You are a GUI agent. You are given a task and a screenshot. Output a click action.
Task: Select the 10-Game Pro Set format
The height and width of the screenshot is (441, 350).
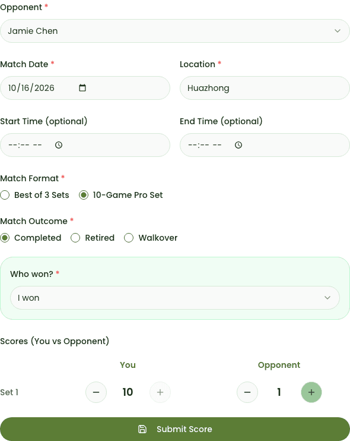pyautogui.click(x=84, y=195)
